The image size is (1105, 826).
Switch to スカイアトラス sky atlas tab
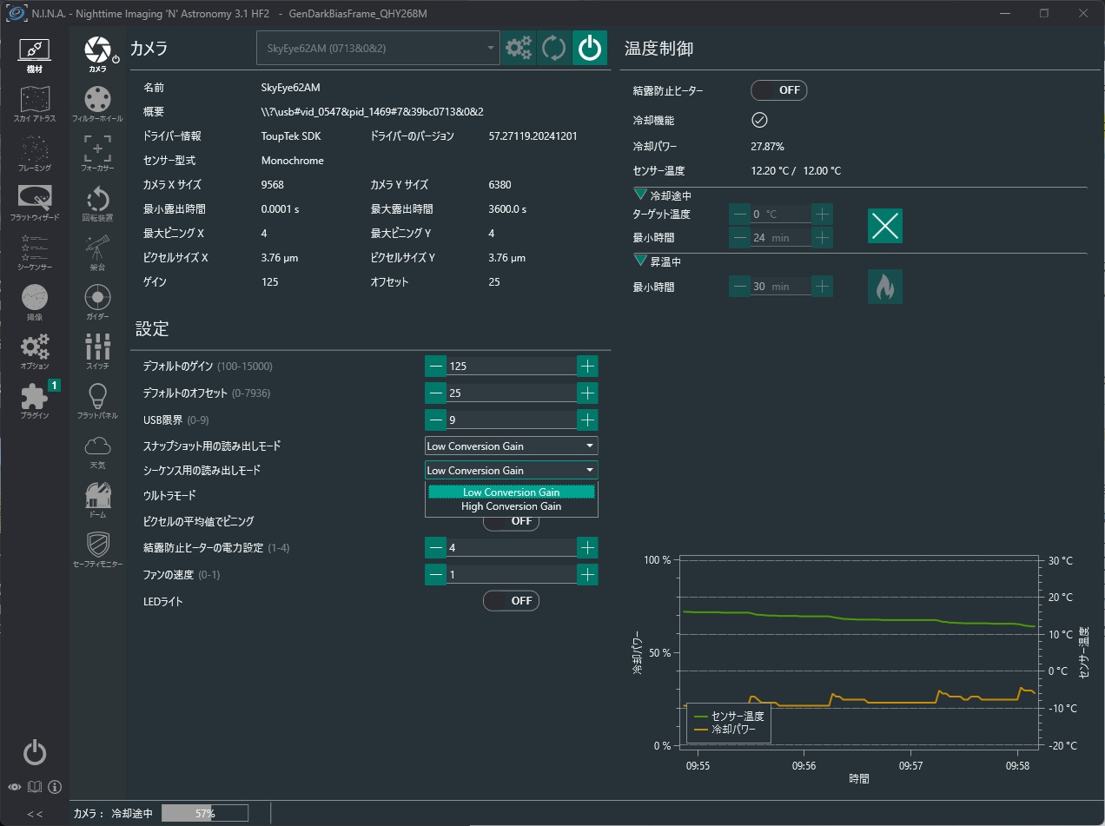(35, 104)
